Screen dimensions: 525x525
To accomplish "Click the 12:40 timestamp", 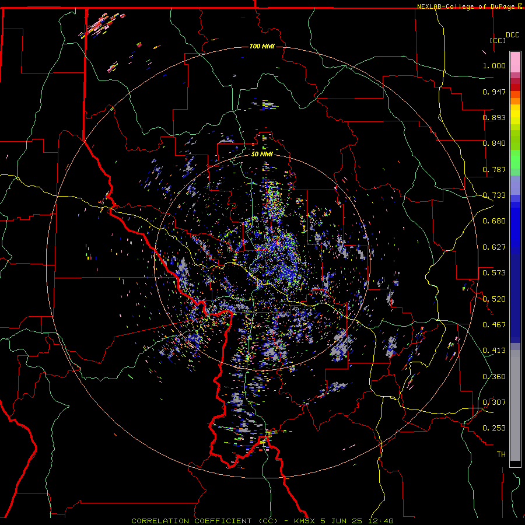I will point(381,521).
